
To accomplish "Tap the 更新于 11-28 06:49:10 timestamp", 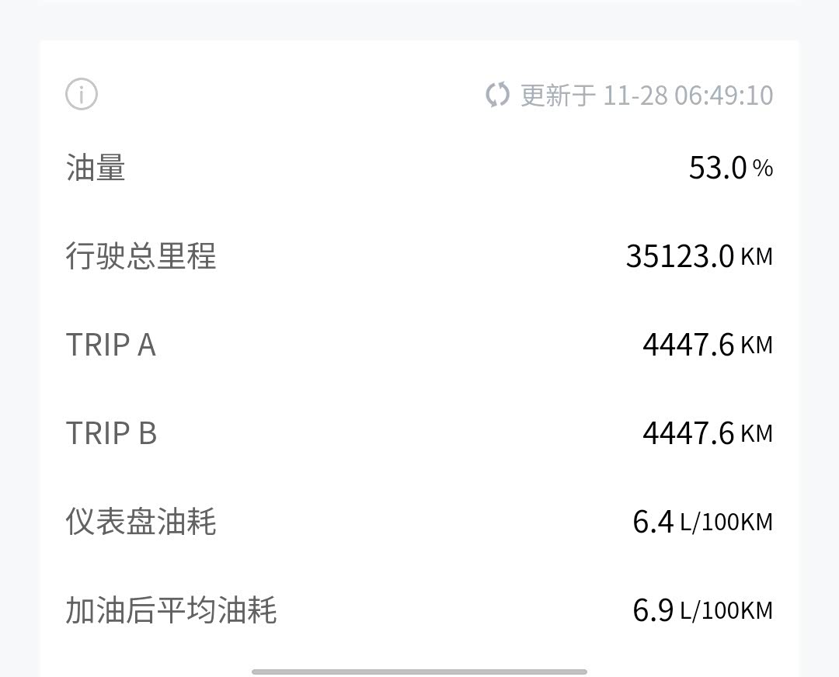I will [646, 95].
